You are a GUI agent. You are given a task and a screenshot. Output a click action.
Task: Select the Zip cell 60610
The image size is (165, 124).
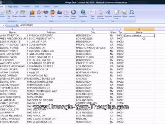pos(120,79)
